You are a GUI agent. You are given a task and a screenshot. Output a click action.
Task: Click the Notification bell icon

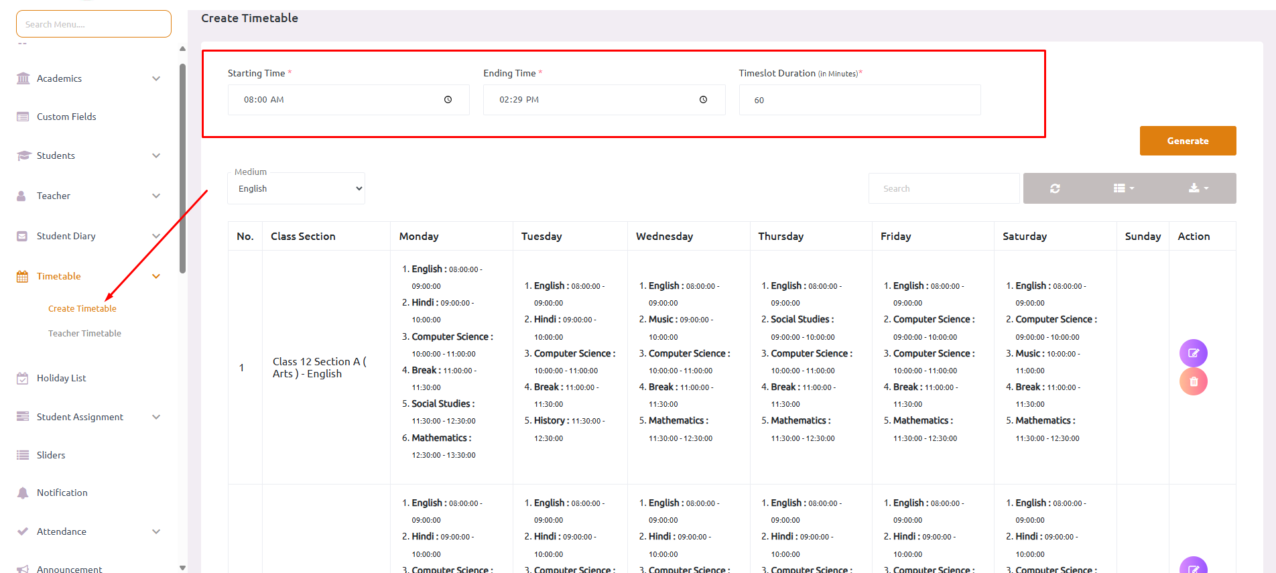point(23,493)
